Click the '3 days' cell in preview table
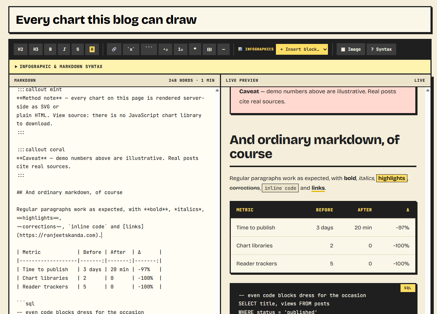The height and width of the screenshot is (314, 437). coord(325,228)
